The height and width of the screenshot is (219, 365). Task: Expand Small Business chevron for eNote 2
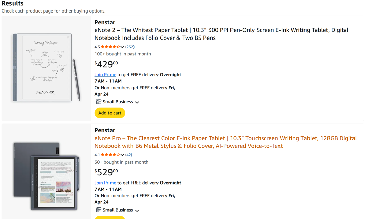pos(137,102)
